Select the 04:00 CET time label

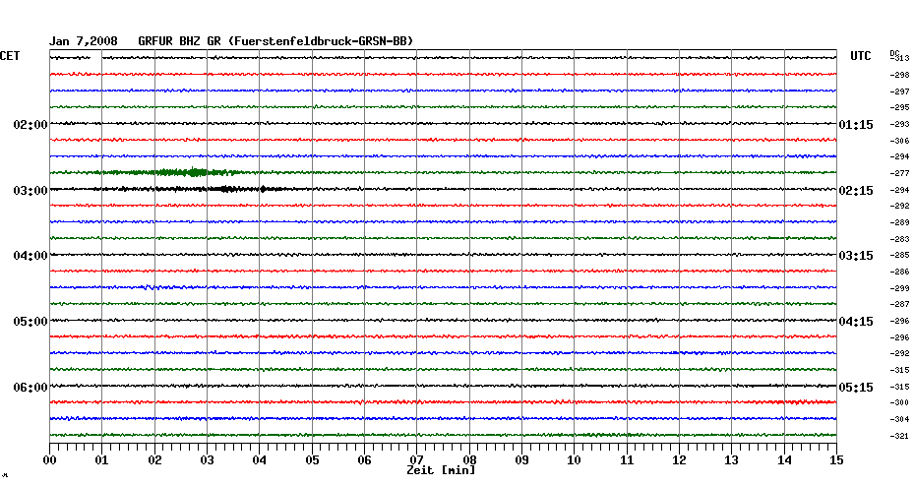point(30,256)
